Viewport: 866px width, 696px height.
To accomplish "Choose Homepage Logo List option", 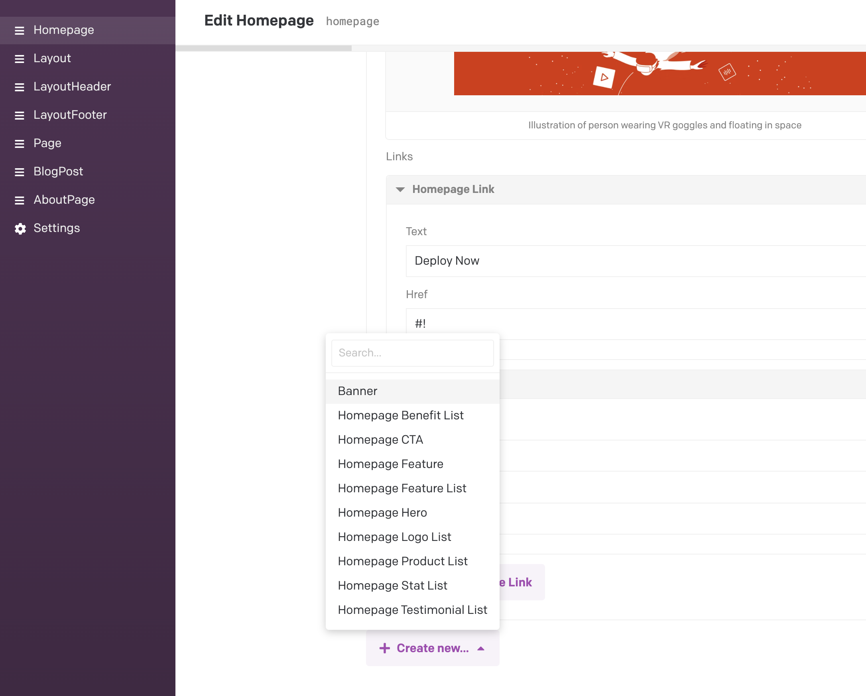I will pyautogui.click(x=394, y=537).
